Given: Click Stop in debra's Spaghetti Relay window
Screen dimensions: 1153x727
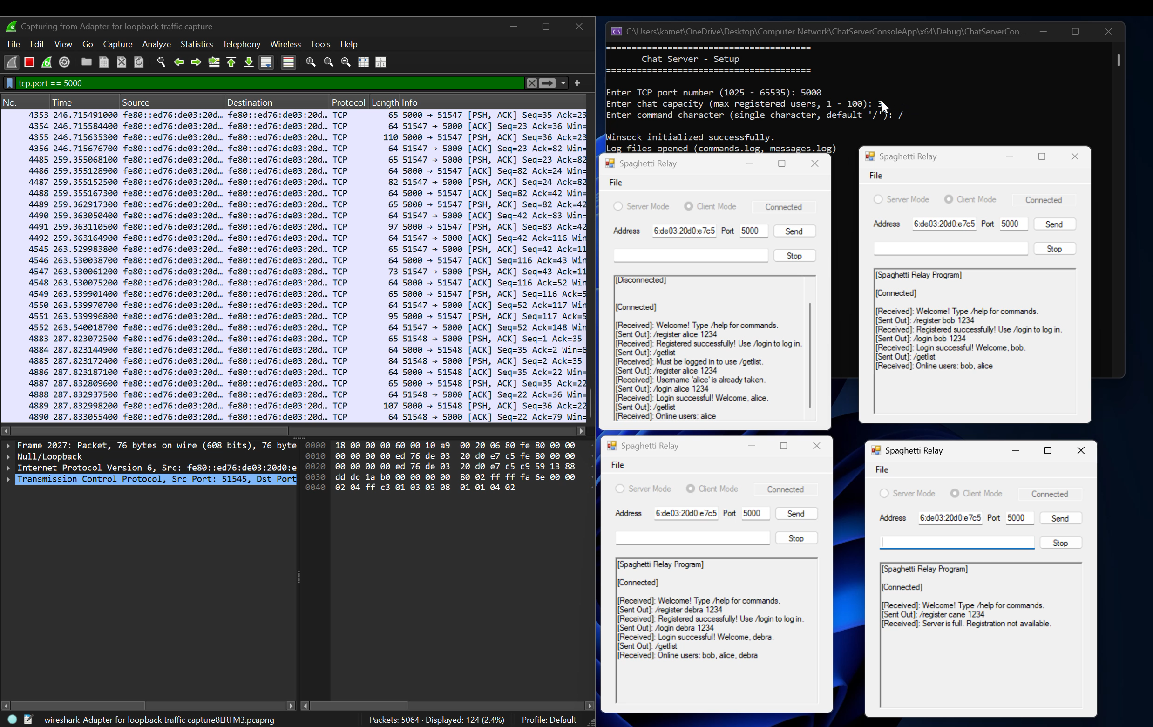Looking at the screenshot, I should point(796,538).
